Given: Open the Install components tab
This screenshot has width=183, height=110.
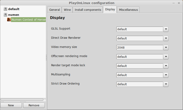Looking at the screenshot, I should [x=88, y=10].
